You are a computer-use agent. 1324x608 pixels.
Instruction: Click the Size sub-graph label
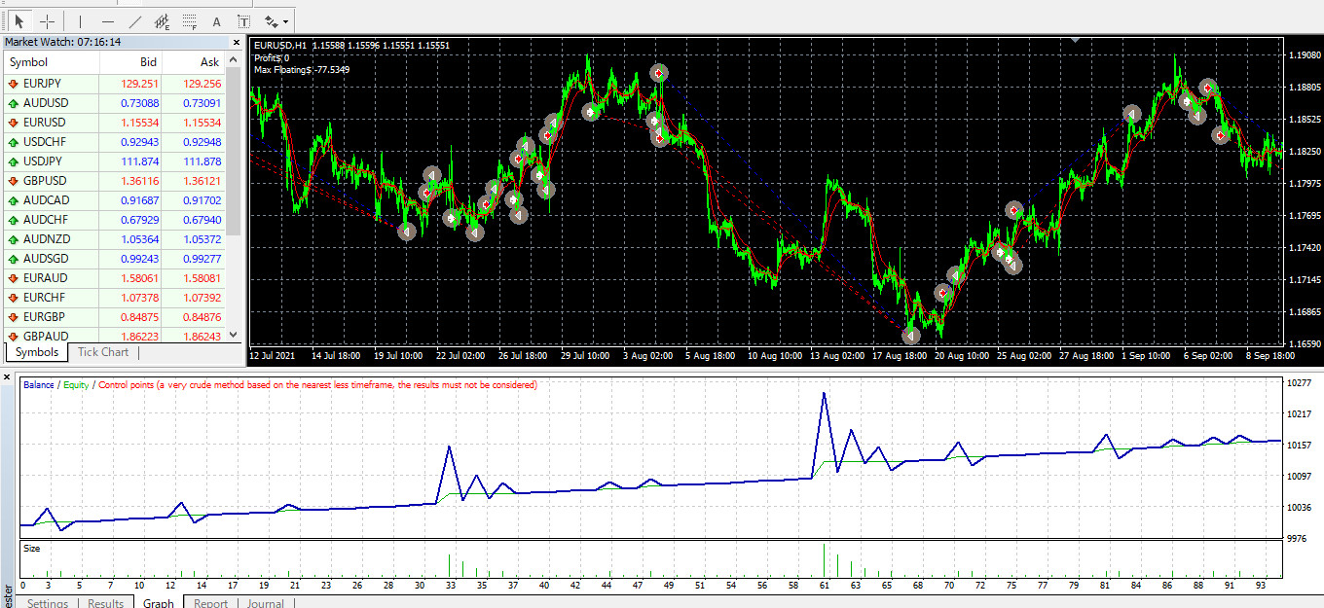(x=32, y=549)
